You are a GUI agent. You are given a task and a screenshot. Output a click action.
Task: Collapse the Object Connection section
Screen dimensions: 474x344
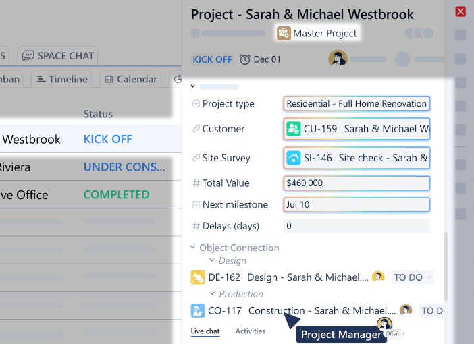coord(193,248)
